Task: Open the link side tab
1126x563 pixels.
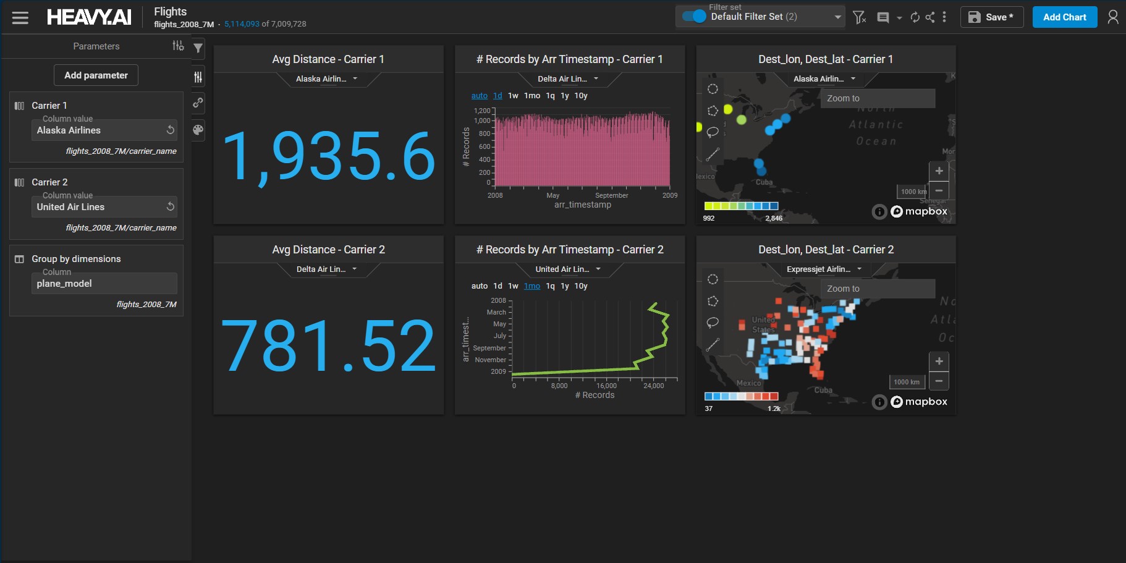Action: click(198, 103)
